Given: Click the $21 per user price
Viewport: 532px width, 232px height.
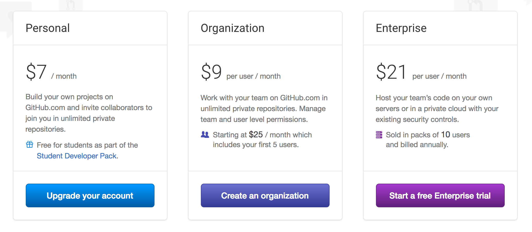Looking at the screenshot, I should [421, 72].
